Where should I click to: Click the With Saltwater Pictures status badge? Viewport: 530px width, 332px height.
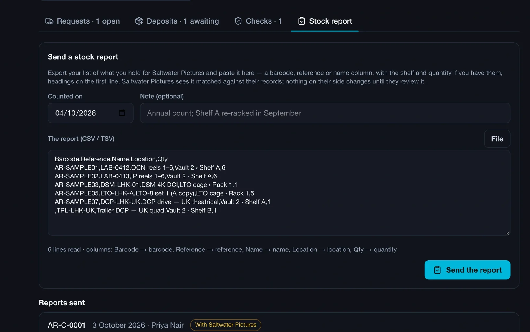[226, 325]
